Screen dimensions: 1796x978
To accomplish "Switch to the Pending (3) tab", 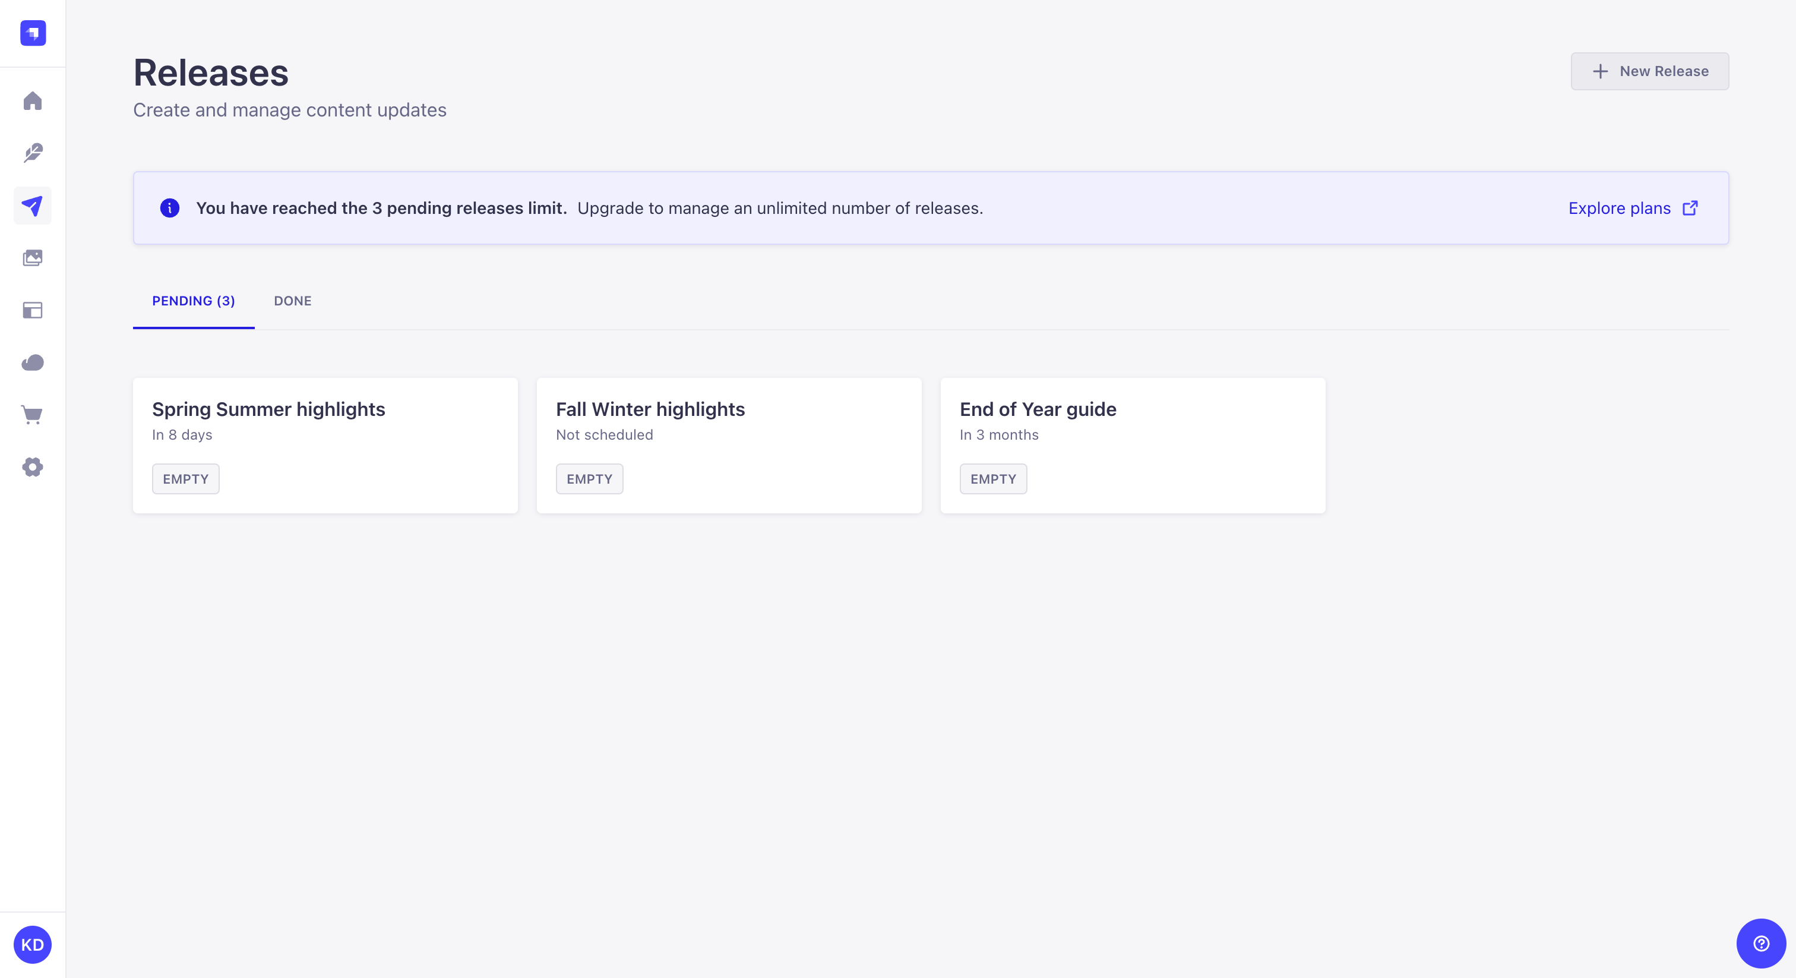I will click(x=193, y=301).
